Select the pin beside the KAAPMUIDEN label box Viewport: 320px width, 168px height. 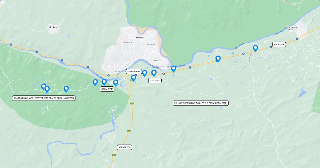[134, 78]
